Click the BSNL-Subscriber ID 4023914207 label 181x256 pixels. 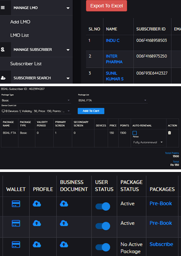pyautogui.click(x=23, y=89)
